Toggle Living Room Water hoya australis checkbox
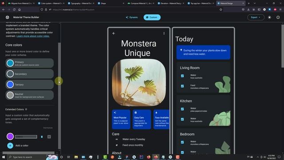Screen dimensions: 284x160 pyautogui.click(x=182, y=76)
